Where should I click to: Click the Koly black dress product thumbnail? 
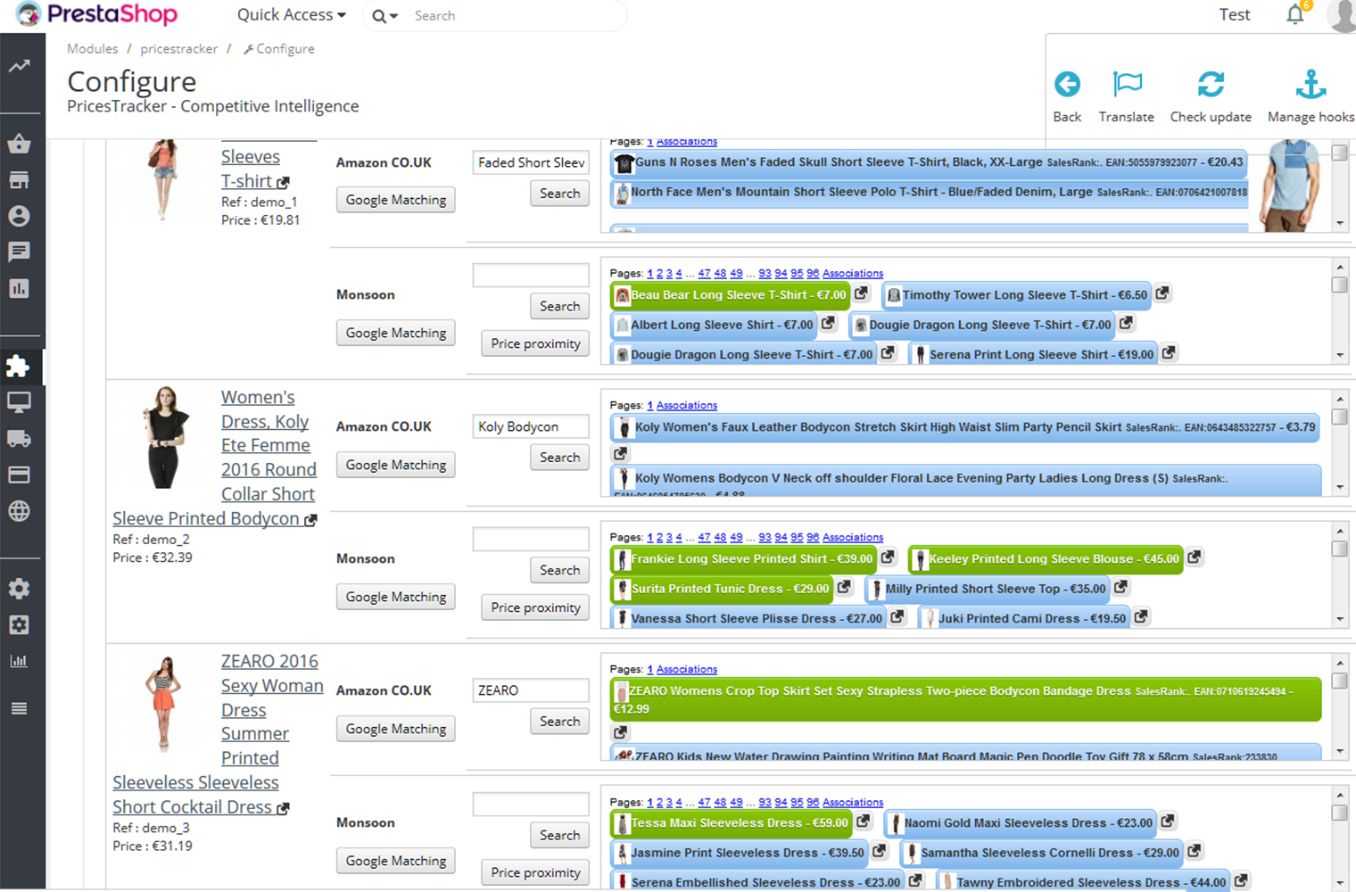point(166,437)
